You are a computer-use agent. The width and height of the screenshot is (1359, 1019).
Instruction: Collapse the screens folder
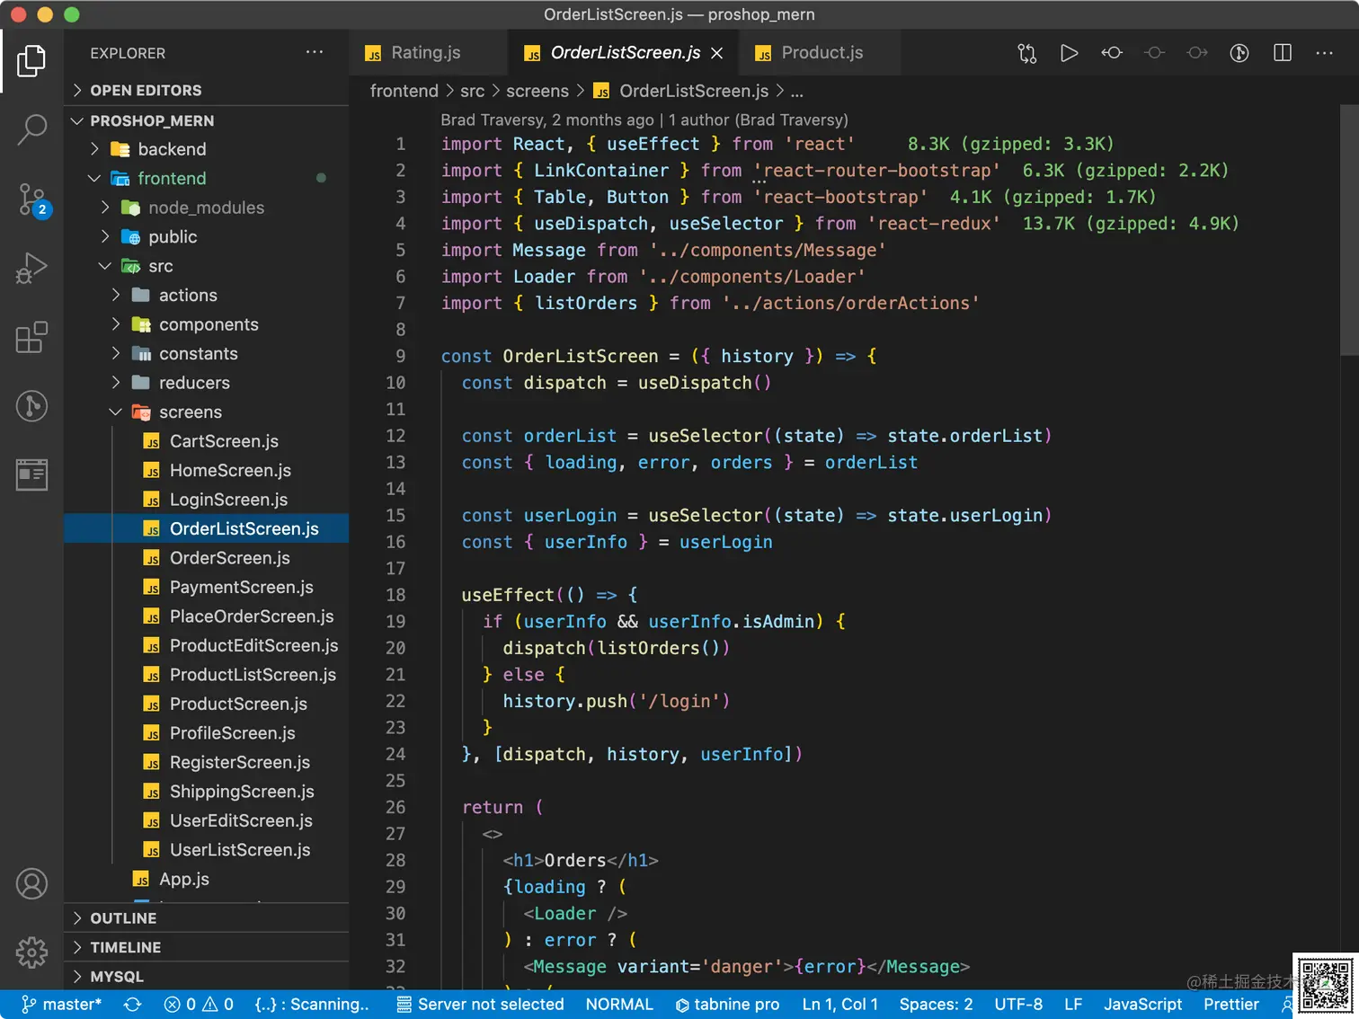pyautogui.click(x=208, y=412)
